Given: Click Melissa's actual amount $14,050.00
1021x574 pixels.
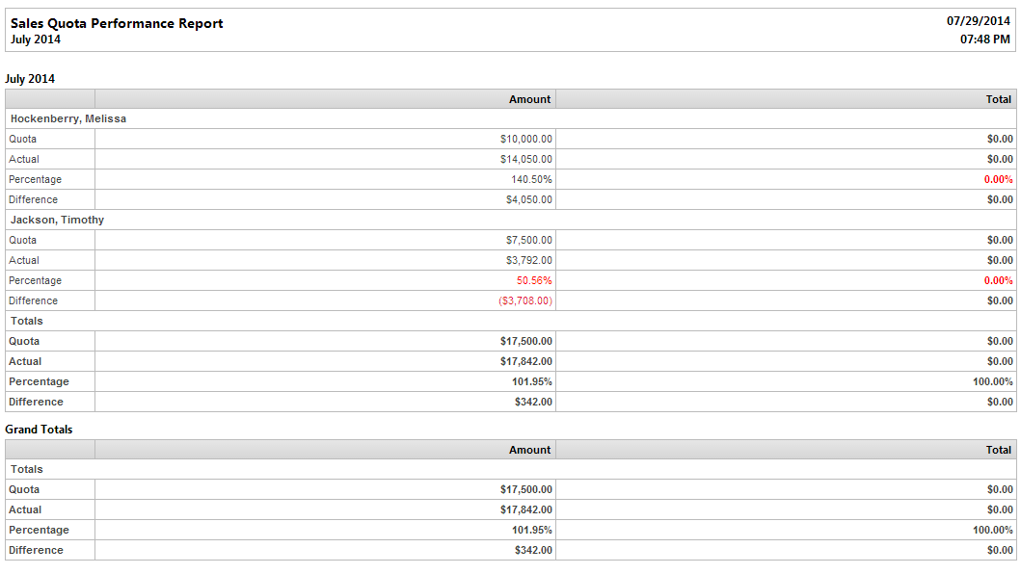Looking at the screenshot, I should (526, 160).
